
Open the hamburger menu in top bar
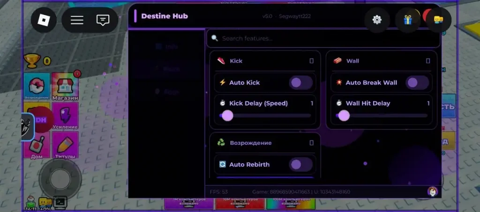coord(77,20)
